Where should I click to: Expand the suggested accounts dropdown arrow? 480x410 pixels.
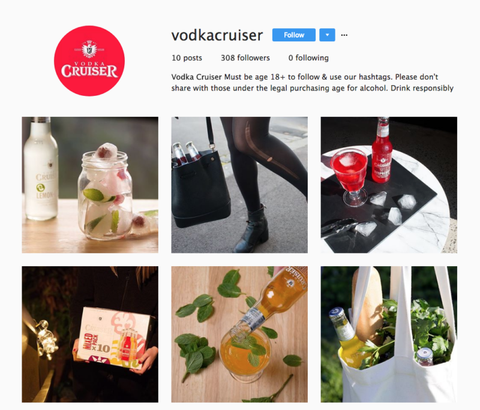[327, 35]
